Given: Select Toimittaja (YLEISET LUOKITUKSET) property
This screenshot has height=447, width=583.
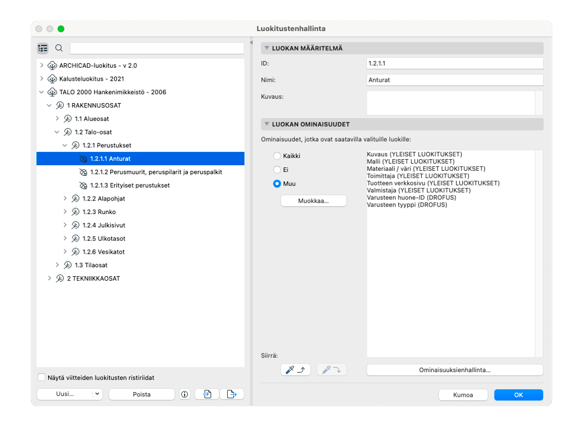Looking at the screenshot, I should click(x=418, y=176).
